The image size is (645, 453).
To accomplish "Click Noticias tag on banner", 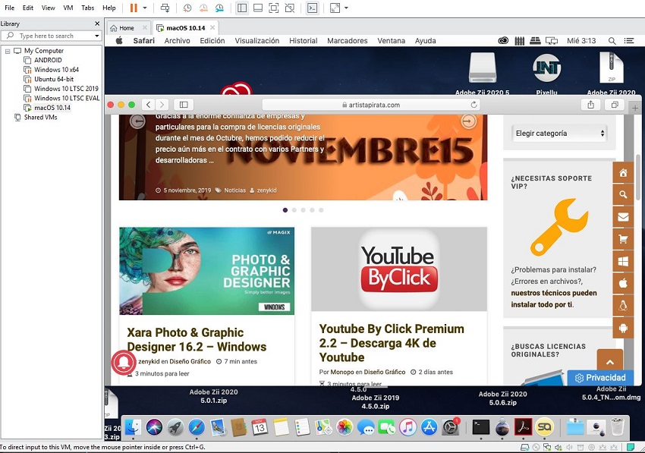I will [235, 190].
